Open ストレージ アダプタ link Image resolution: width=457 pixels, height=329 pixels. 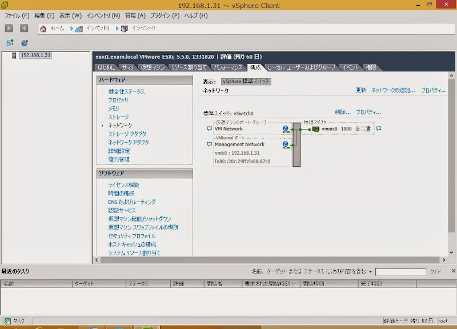coord(127,134)
